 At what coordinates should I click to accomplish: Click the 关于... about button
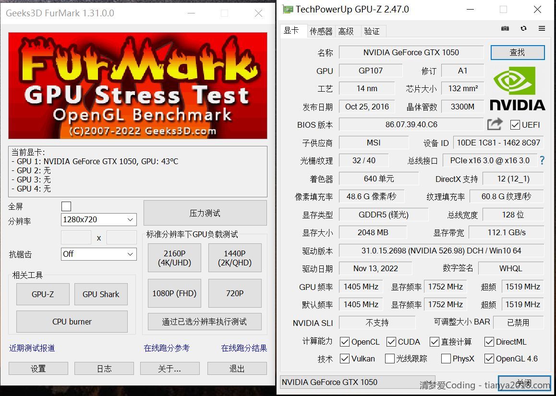(x=169, y=369)
